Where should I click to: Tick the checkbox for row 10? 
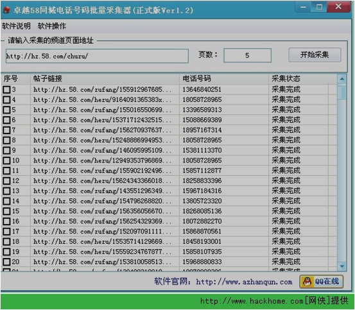click(6, 160)
